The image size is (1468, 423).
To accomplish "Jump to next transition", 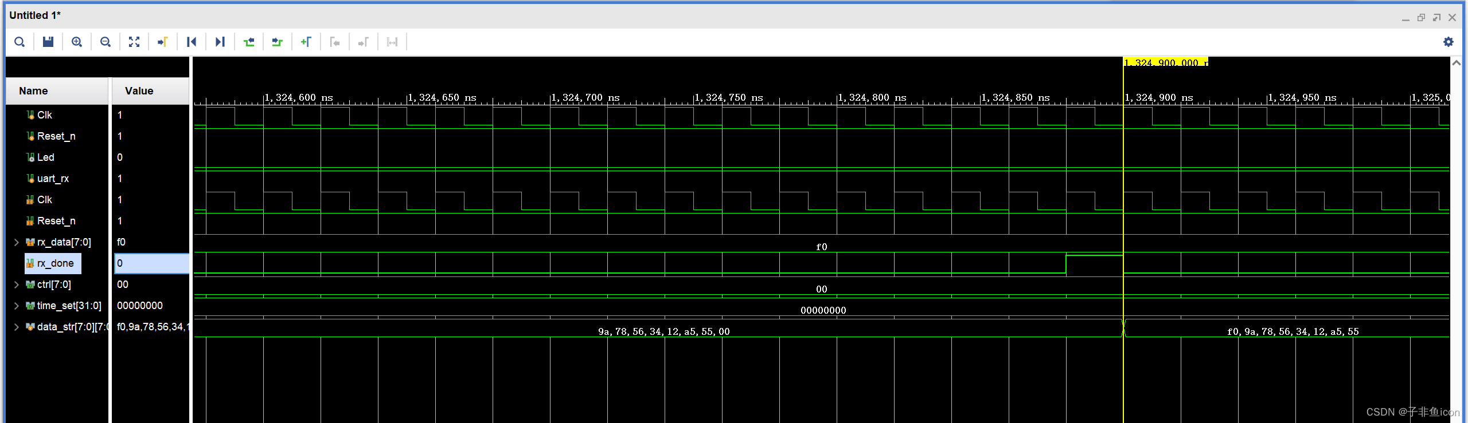I will coord(278,42).
